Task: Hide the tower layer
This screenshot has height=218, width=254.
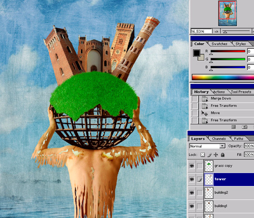Action: [192, 179]
